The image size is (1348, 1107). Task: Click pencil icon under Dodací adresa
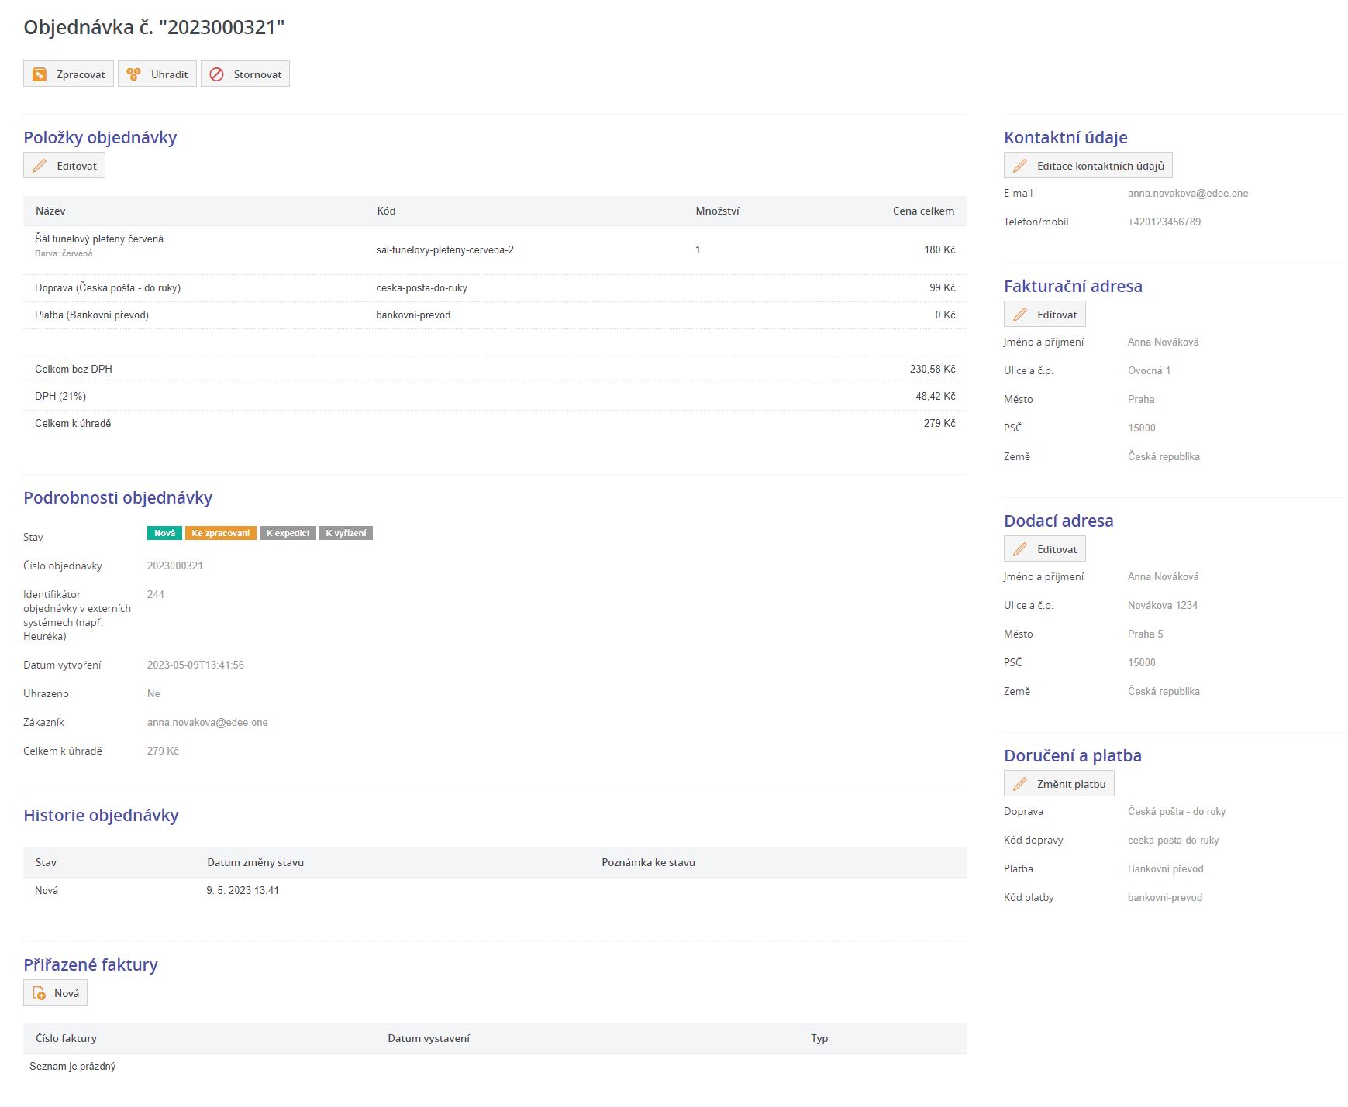pos(1020,549)
